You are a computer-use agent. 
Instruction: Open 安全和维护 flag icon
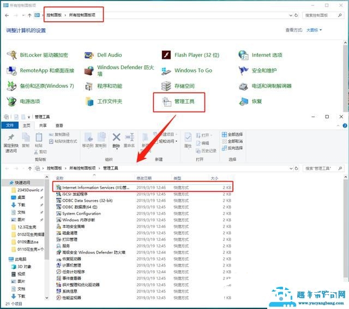243,70
